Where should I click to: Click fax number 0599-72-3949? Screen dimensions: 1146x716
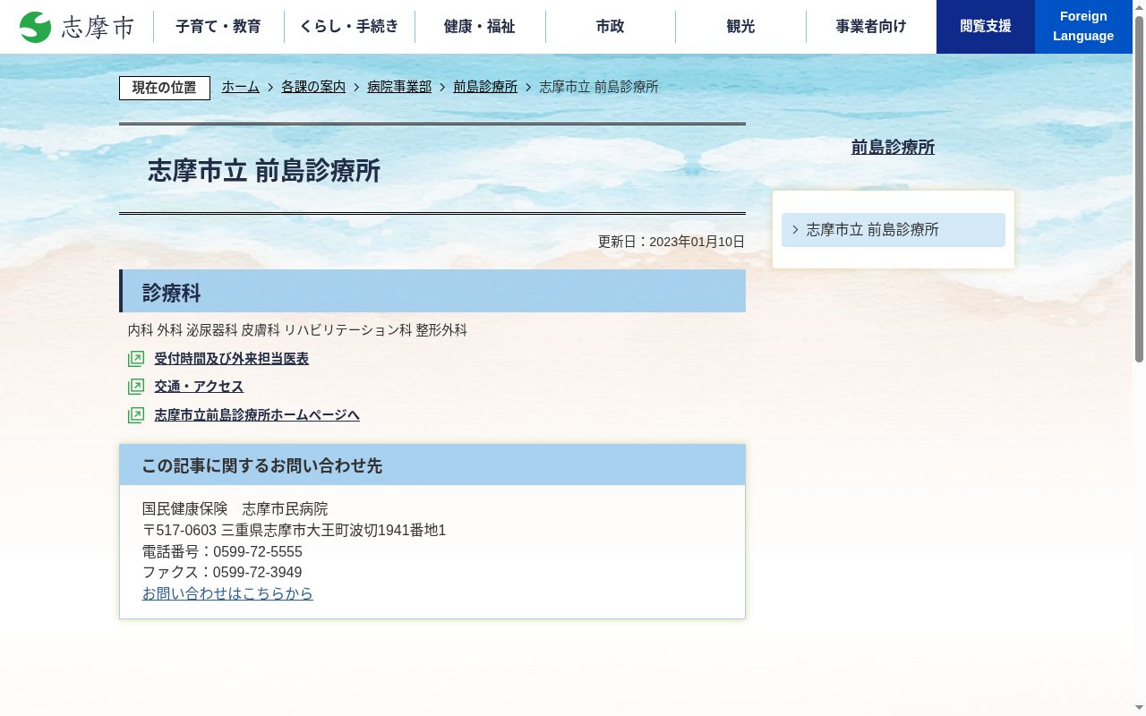[x=257, y=573]
